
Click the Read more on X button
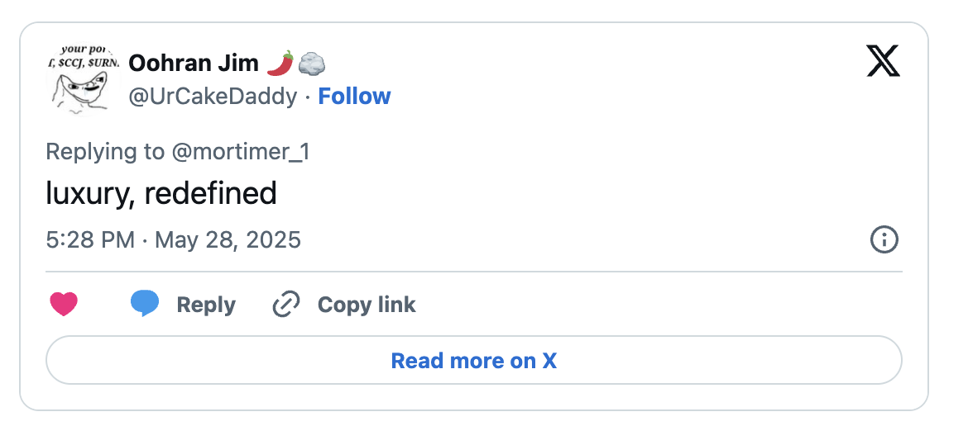point(474,360)
